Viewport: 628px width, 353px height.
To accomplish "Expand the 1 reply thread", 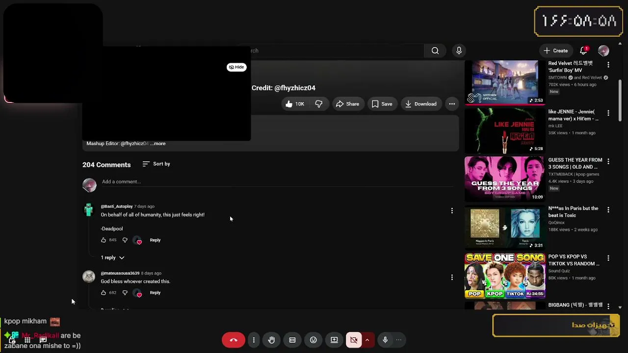I will (x=112, y=257).
